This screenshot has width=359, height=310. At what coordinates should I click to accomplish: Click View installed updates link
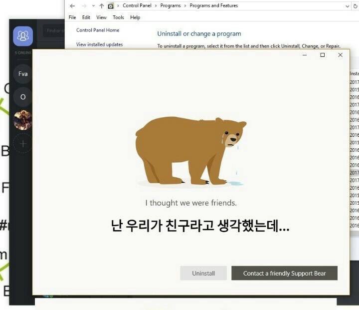coord(99,44)
